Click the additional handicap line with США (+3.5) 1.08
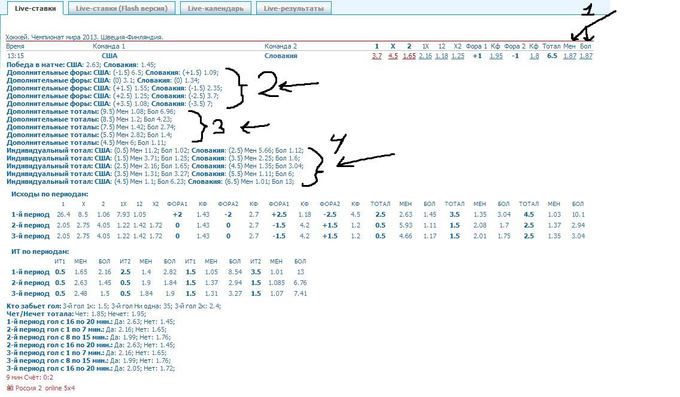The image size is (680, 397). [x=110, y=104]
